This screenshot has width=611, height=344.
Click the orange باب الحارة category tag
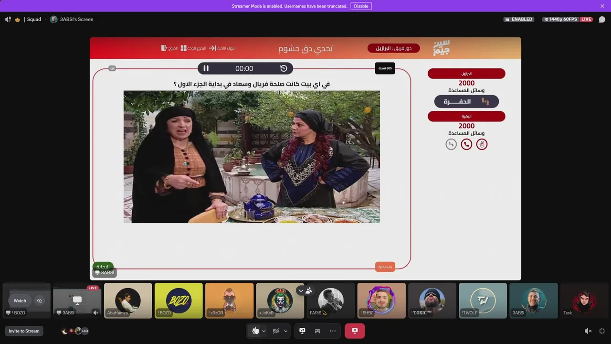pyautogui.click(x=385, y=267)
